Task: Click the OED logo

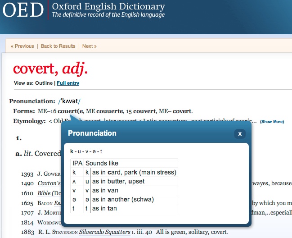Action: click(23, 10)
